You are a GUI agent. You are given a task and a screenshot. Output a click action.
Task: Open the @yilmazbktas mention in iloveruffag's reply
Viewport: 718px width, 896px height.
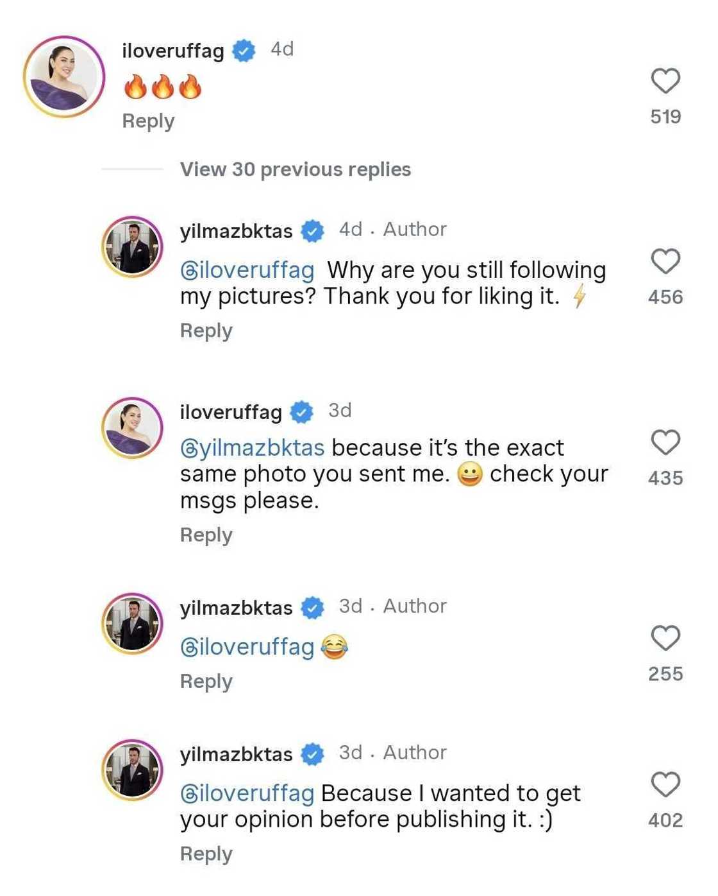(x=253, y=448)
